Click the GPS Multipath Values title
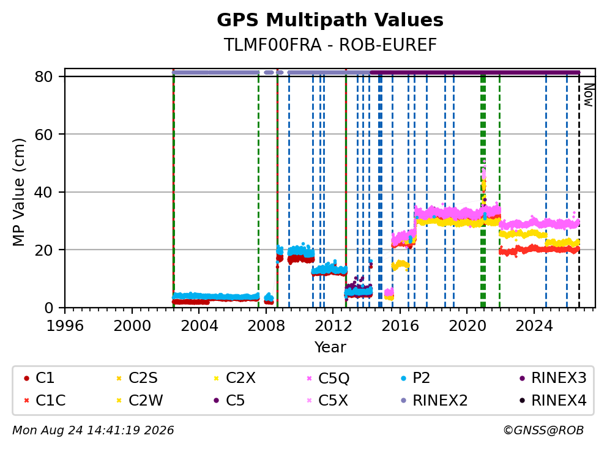Viewport: 607px width, 449px height. (330, 20)
